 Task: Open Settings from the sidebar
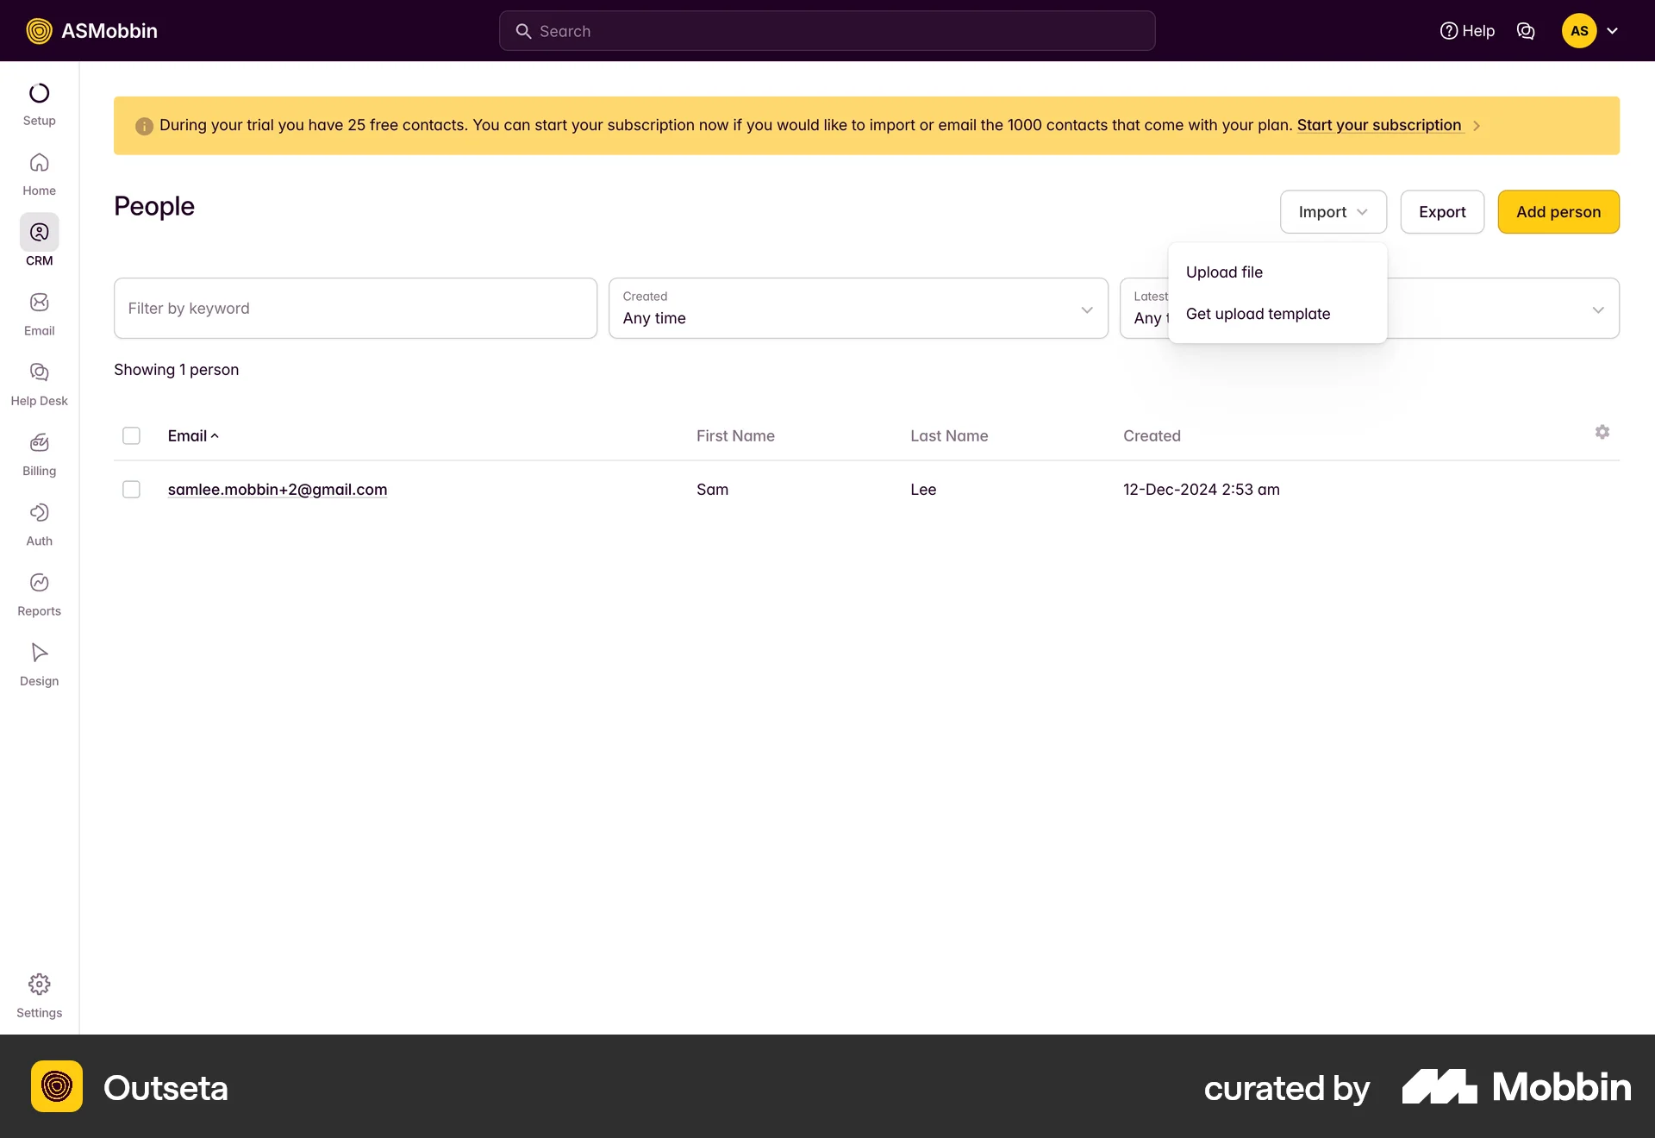click(x=39, y=996)
